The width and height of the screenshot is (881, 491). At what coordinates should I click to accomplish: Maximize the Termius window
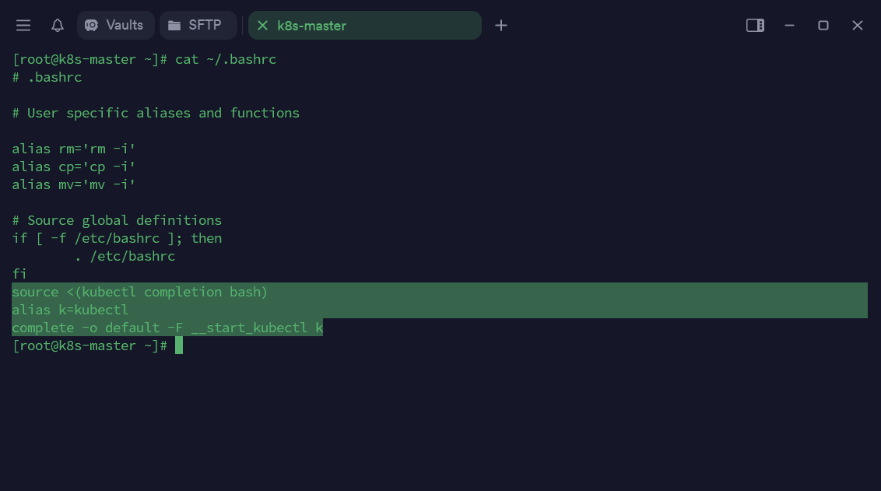(x=823, y=26)
